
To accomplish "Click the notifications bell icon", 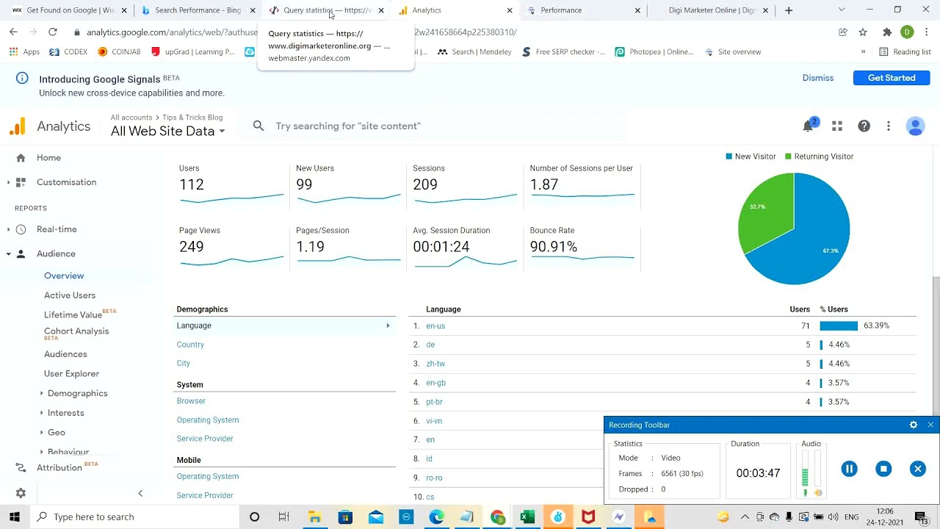I will 808,126.
